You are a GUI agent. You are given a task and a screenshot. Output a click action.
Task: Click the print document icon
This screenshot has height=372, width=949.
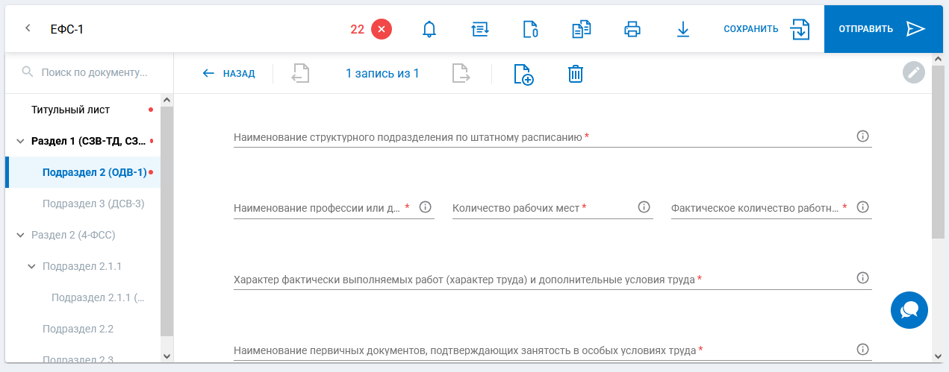tap(632, 29)
